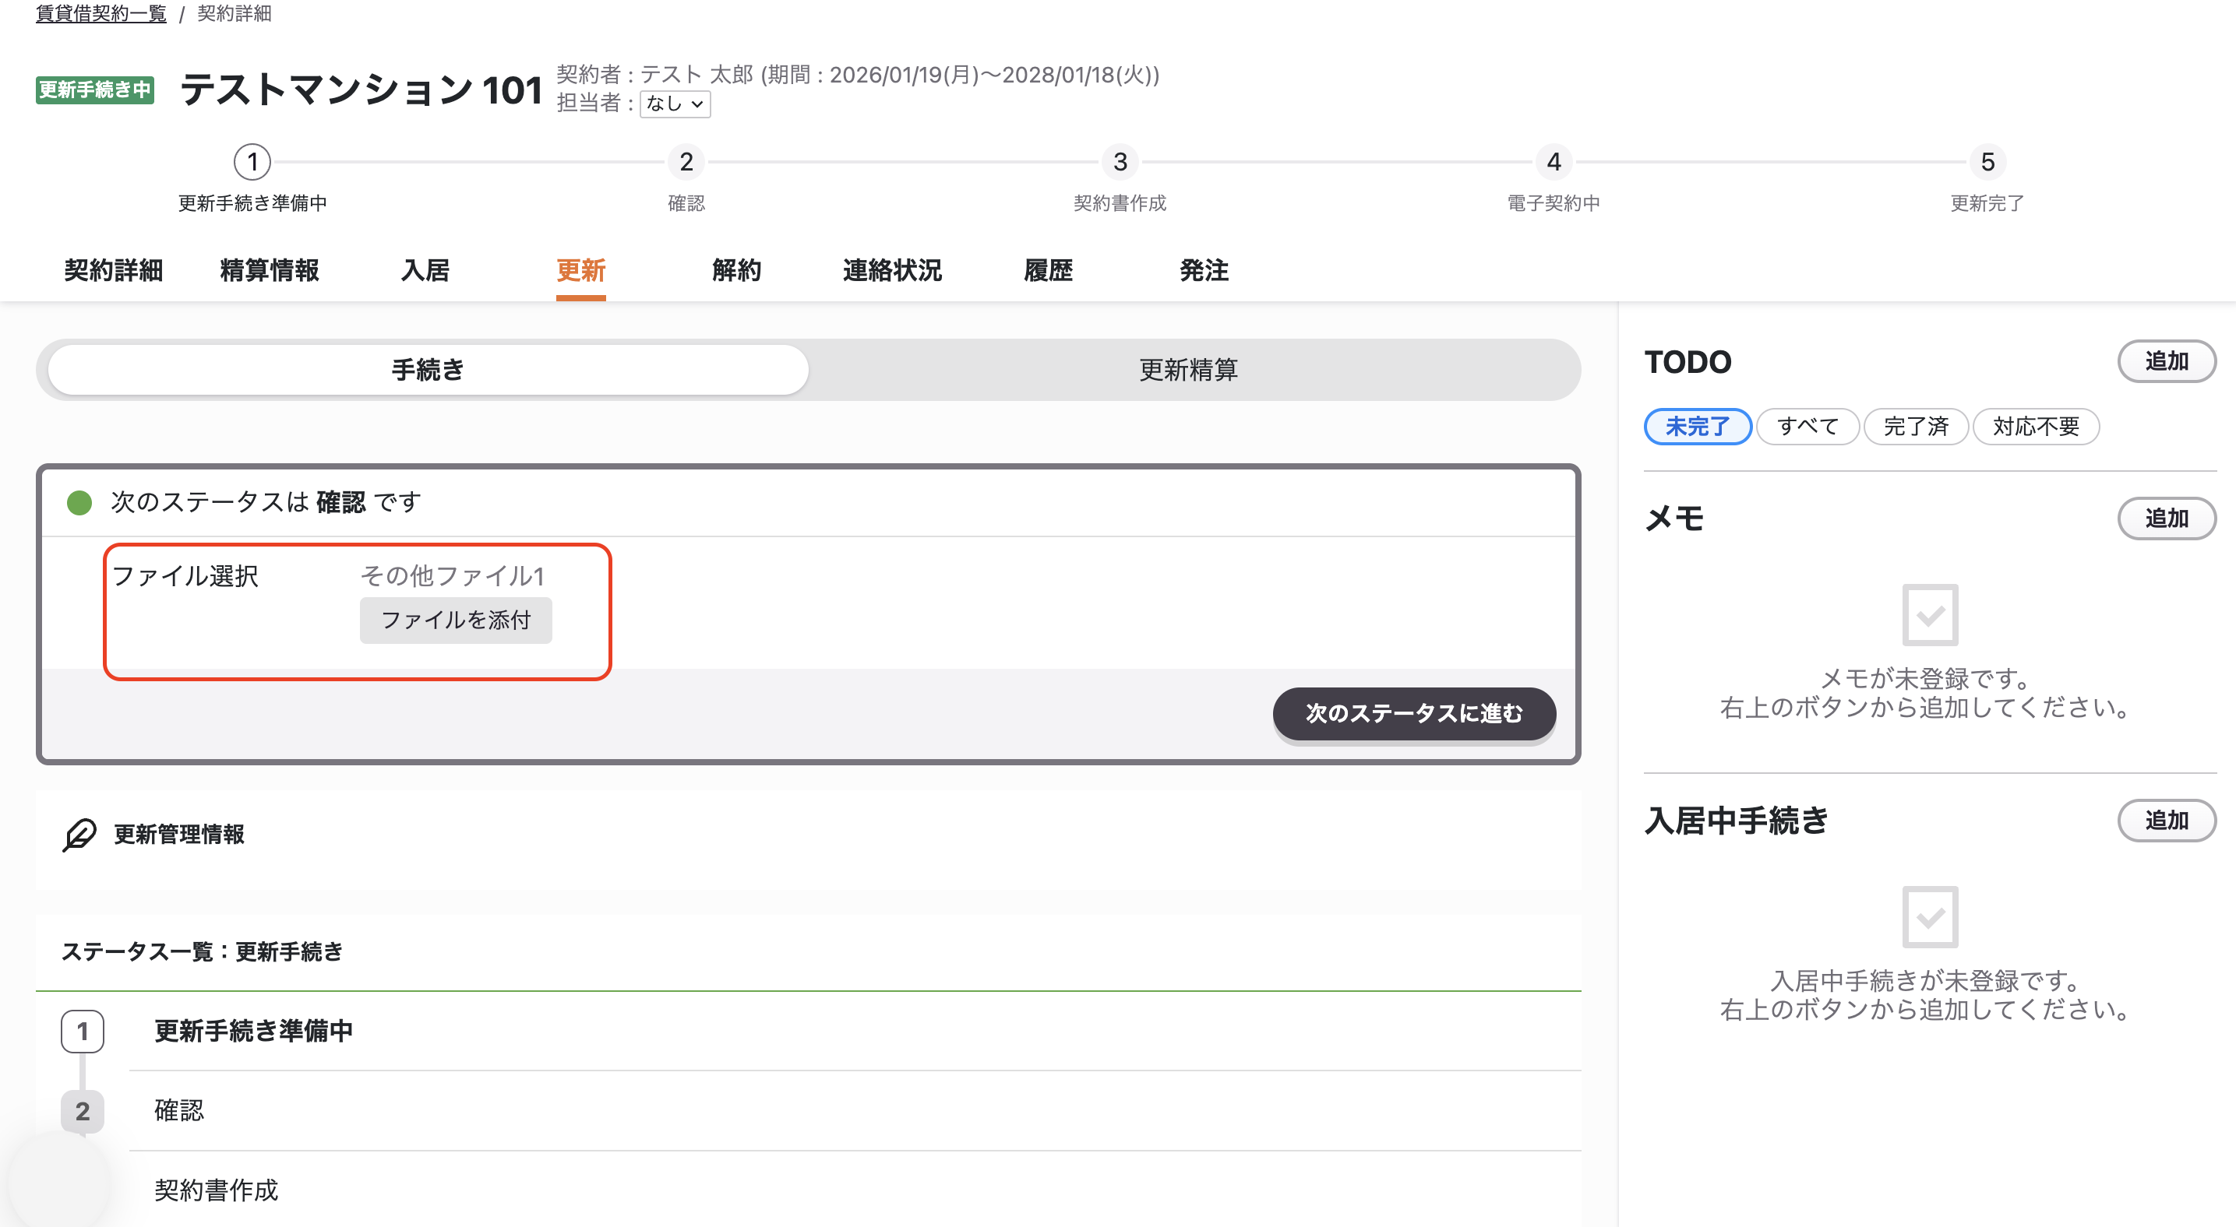Image resolution: width=2236 pixels, height=1227 pixels.
Task: Click the empty 入居中手続き placeholder icon
Action: point(1930,916)
